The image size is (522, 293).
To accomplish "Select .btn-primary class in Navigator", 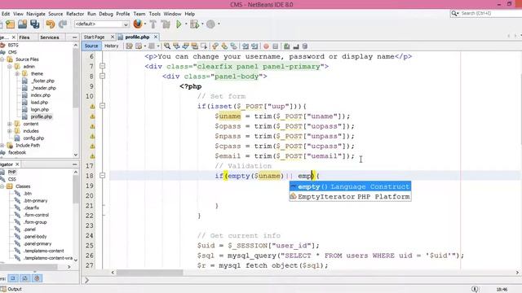I will point(35,201).
